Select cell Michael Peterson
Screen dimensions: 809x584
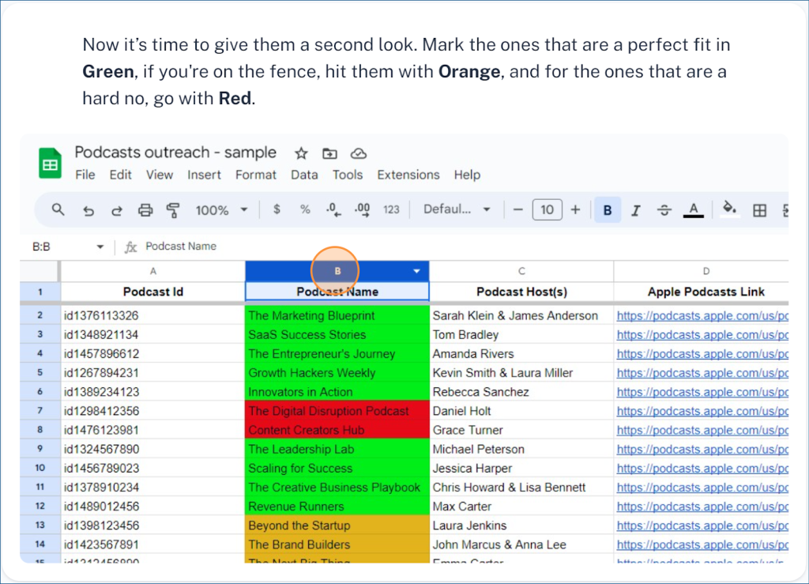pos(521,449)
